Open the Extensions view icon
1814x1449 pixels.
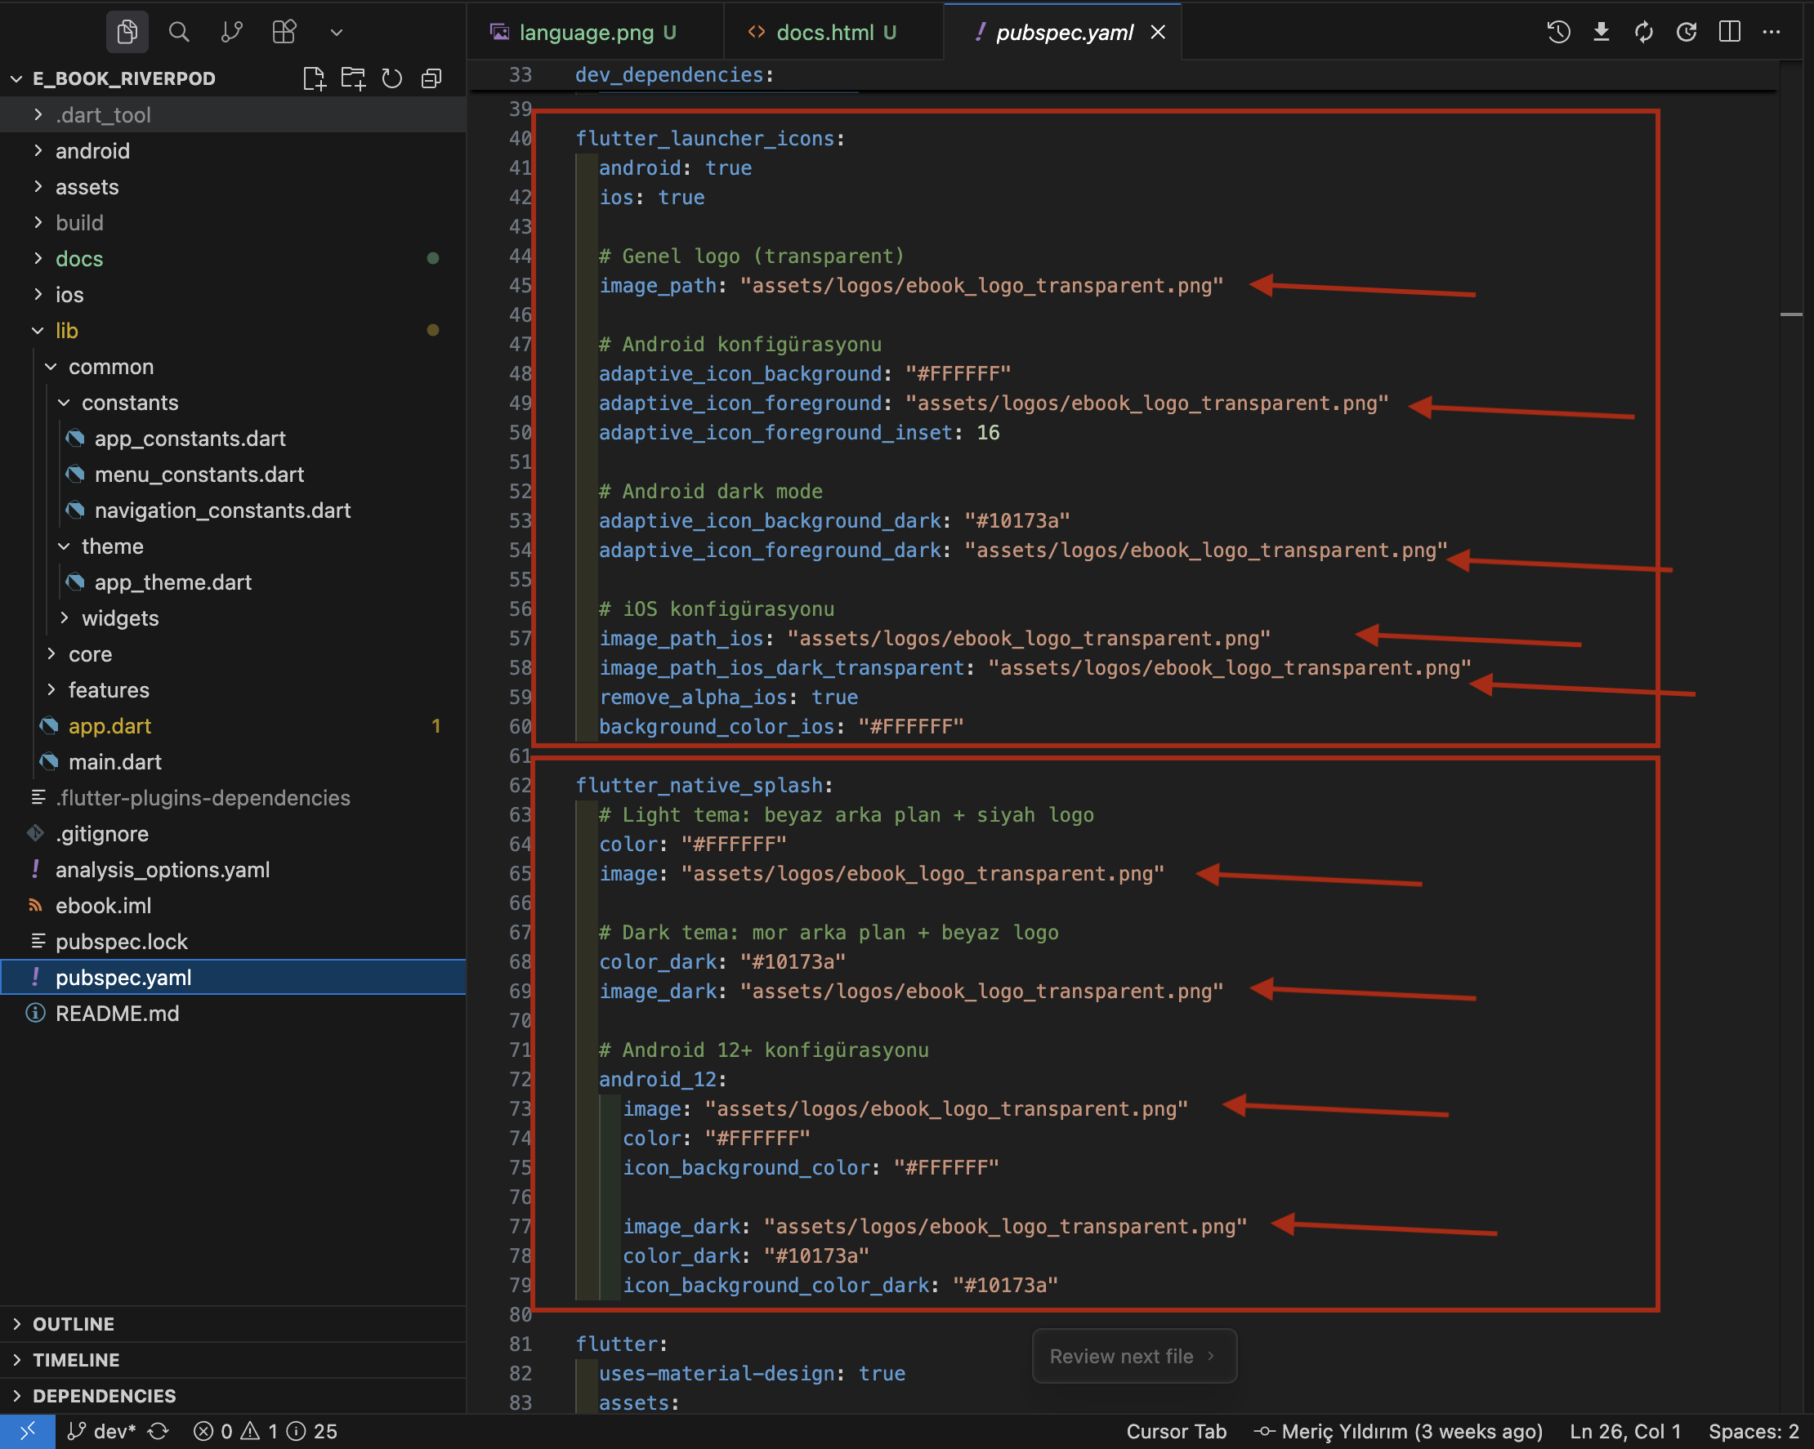[x=284, y=32]
